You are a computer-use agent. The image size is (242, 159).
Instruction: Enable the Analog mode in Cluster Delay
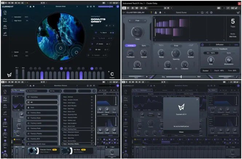[x=131, y=46]
